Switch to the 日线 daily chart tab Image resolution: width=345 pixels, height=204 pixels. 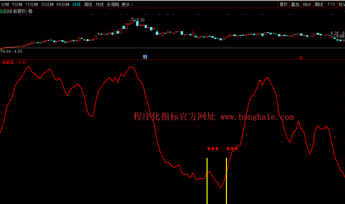77,4
